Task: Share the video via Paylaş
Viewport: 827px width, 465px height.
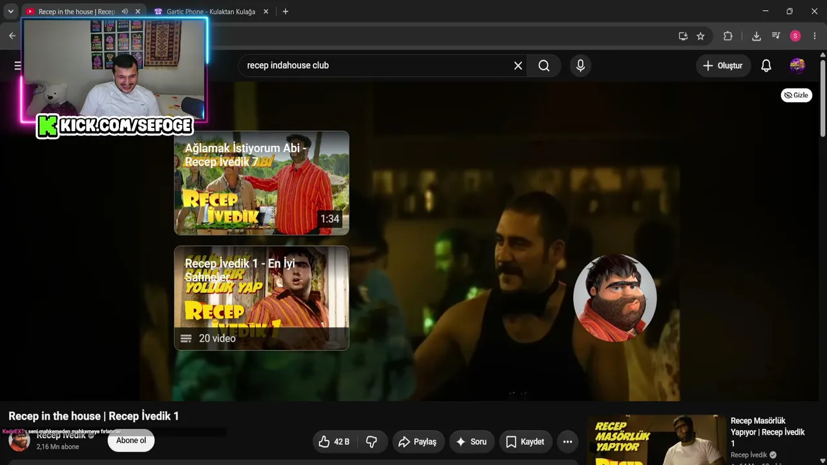Action: click(418, 442)
